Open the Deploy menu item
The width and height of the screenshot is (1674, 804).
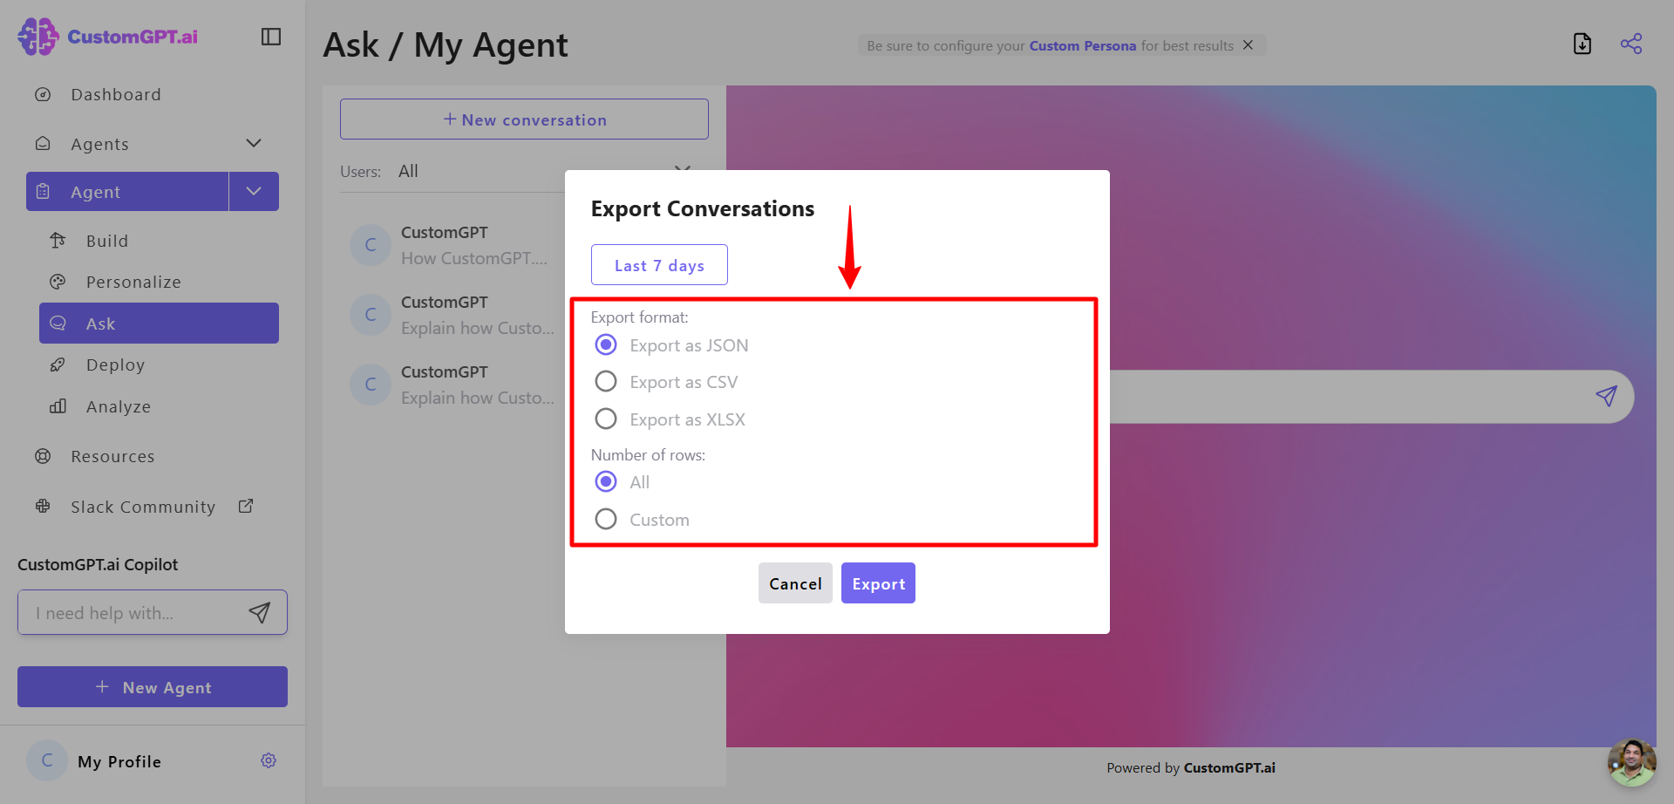coord(115,365)
